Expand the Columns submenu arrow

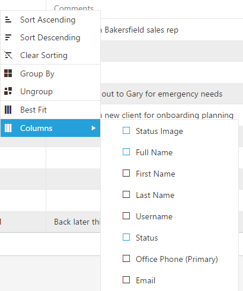(94, 128)
